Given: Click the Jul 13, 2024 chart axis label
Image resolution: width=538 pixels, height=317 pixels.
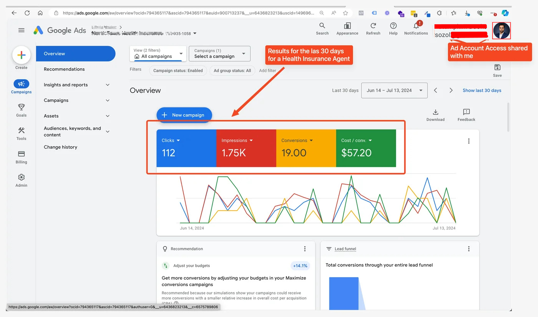Looking at the screenshot, I should (444, 228).
